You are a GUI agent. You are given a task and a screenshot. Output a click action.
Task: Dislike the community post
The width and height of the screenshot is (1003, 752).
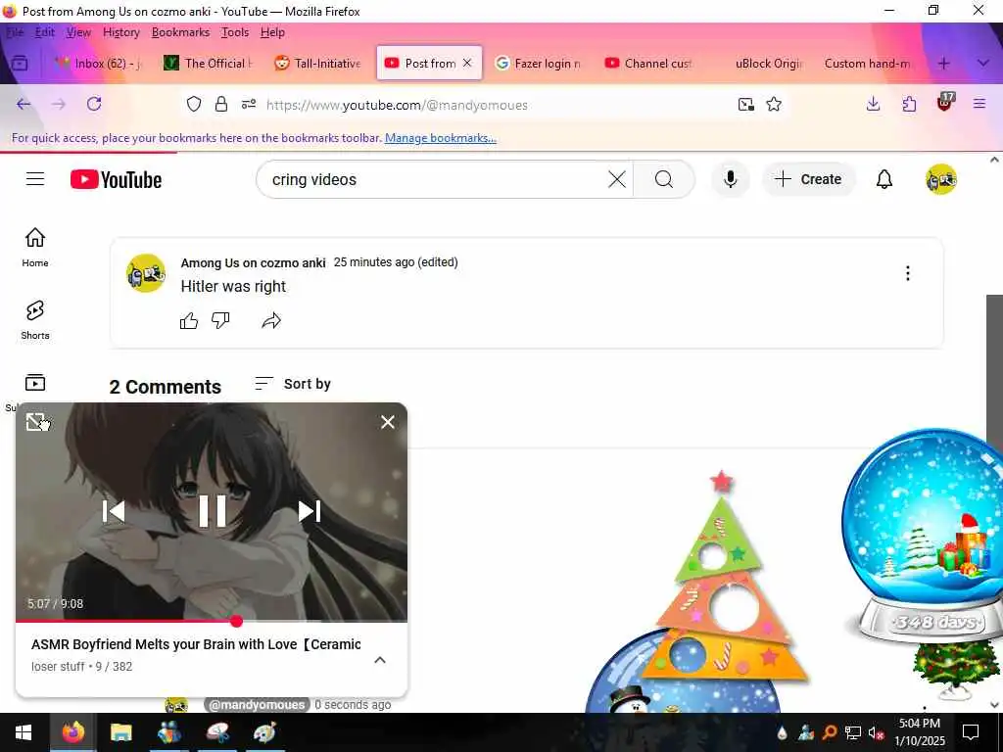(220, 320)
